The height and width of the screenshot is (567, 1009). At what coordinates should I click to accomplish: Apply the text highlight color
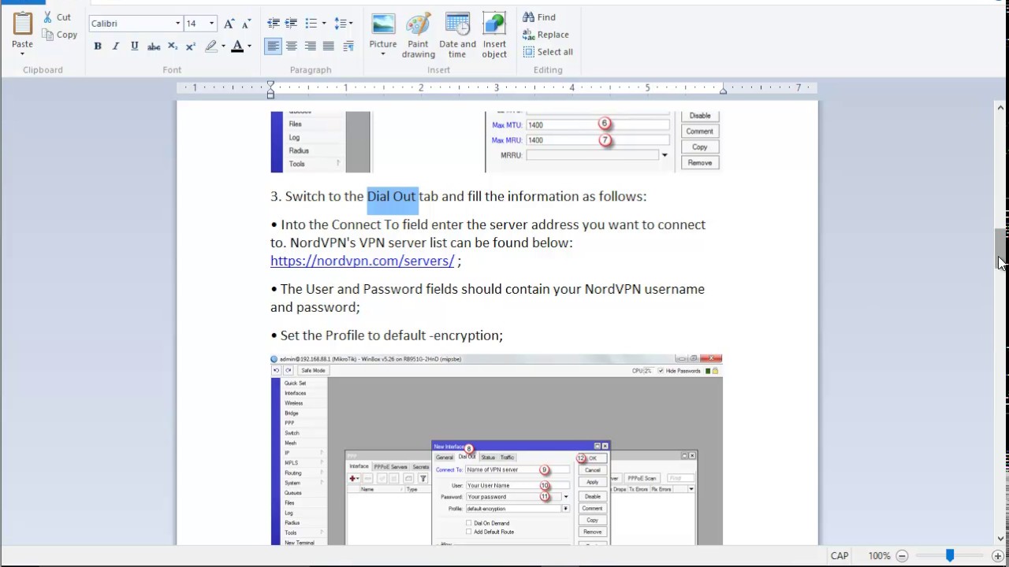pos(210,46)
